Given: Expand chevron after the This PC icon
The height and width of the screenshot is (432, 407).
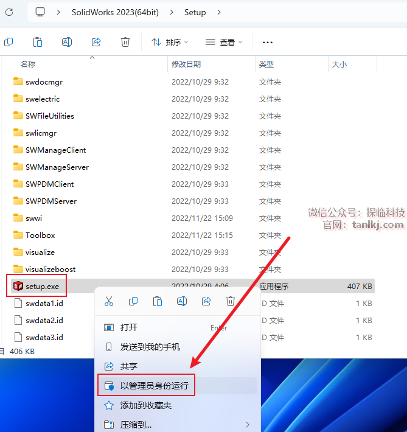Looking at the screenshot, I should pos(58,12).
